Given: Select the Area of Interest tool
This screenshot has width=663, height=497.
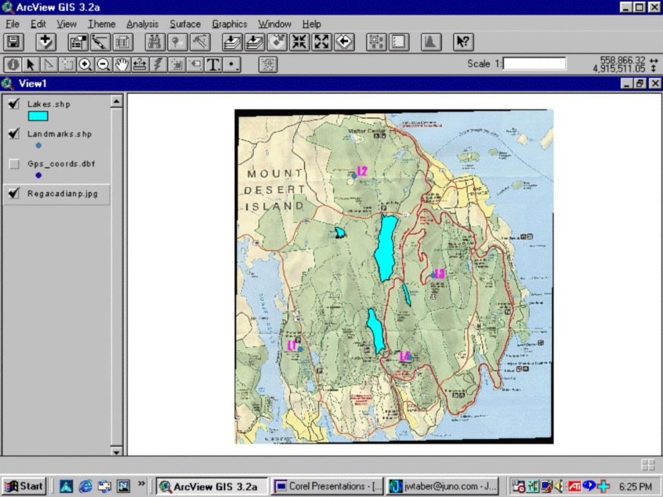Looking at the screenshot, I should pyautogui.click(x=176, y=64).
